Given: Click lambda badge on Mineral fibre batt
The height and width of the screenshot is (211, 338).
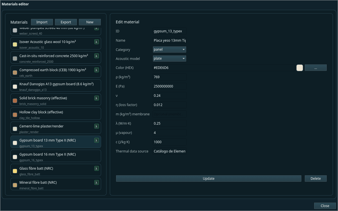Looking at the screenshot, I should [97, 183].
